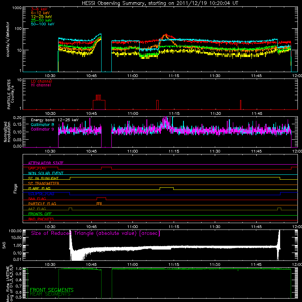This screenshot has height=302, width=302.
Task: Click 100 on the count-rate axis
Action: pyautogui.click(x=18, y=29)
